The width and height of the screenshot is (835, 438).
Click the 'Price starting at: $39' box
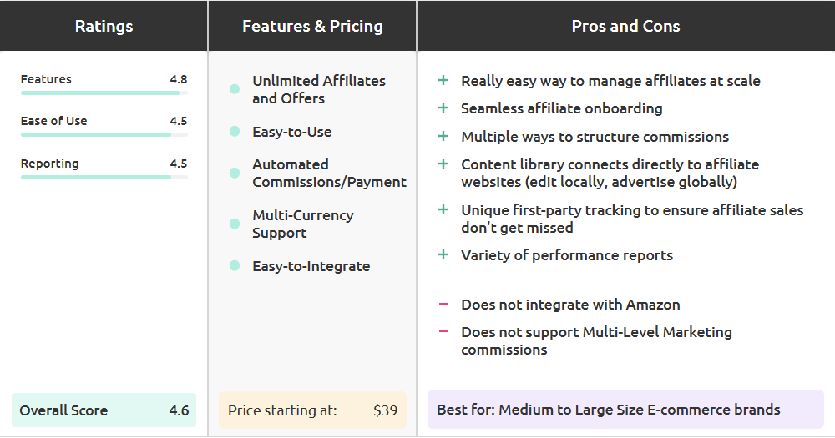[x=312, y=410]
